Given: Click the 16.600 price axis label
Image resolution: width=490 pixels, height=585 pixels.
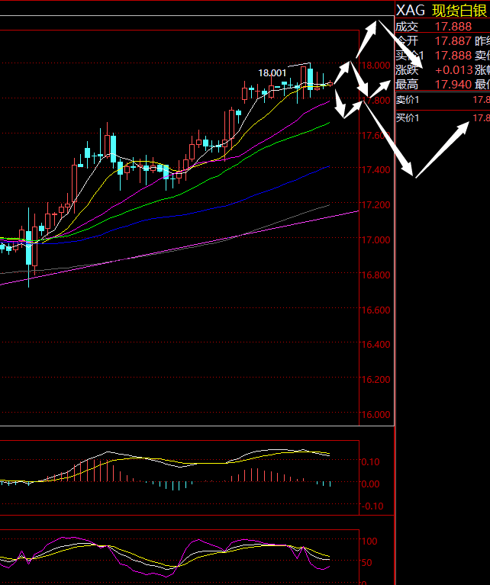Looking at the screenshot, I should tap(376, 310).
